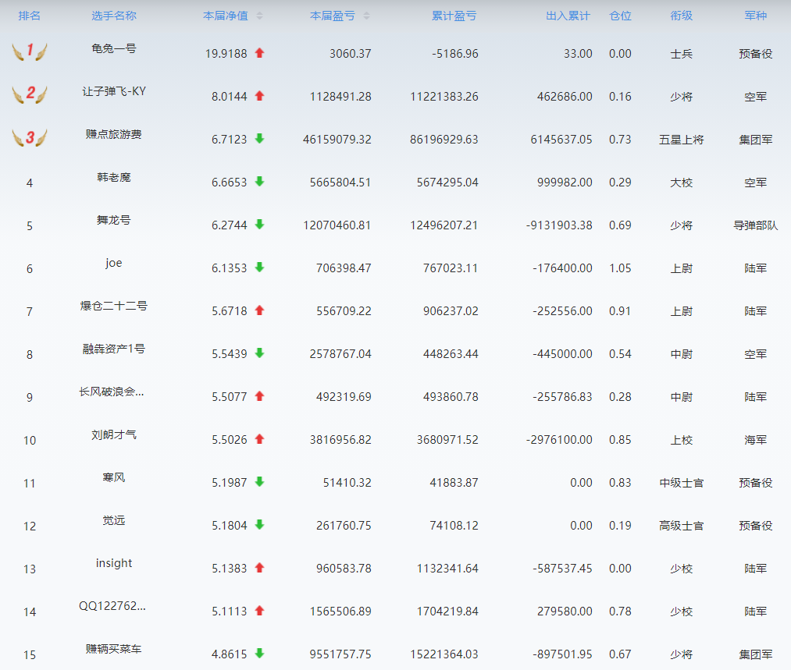Select the value -2976100.00
The height and width of the screenshot is (670, 791).
pyautogui.click(x=559, y=440)
